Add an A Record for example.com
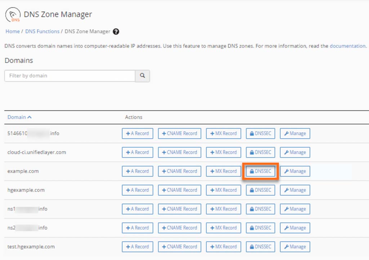Viewport: 369px width, 260px height. 137,171
